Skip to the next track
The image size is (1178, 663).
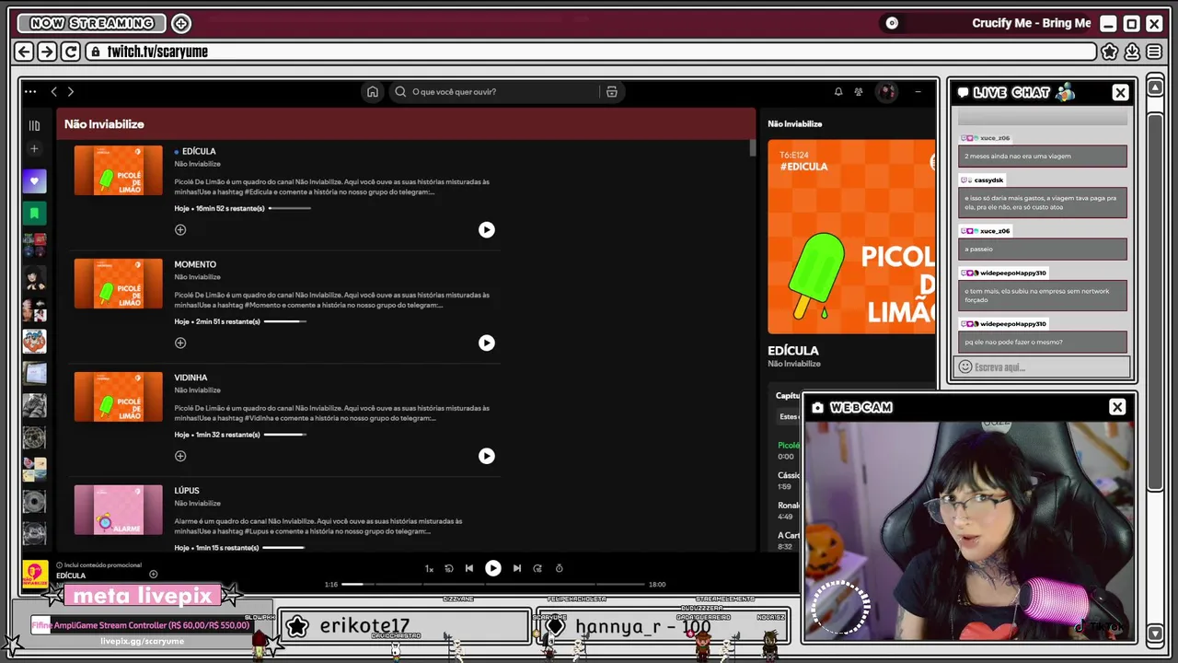click(x=517, y=568)
